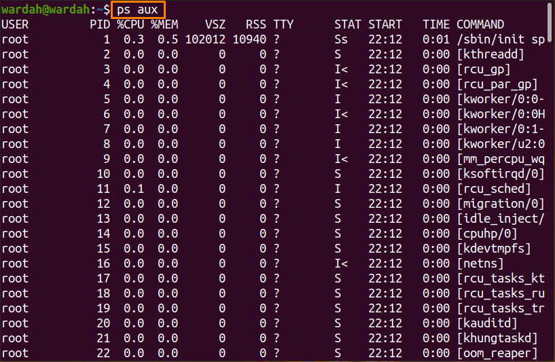Select the VSZ column header

coord(215,24)
